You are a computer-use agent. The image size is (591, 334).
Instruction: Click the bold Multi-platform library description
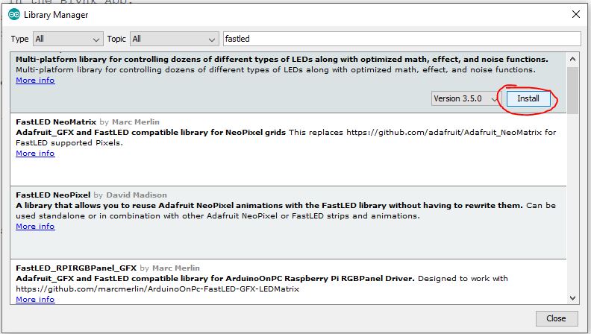(282, 59)
